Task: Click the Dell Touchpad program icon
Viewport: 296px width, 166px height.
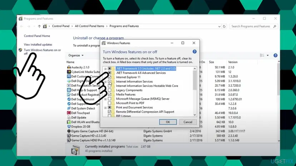Action: coord(69,113)
